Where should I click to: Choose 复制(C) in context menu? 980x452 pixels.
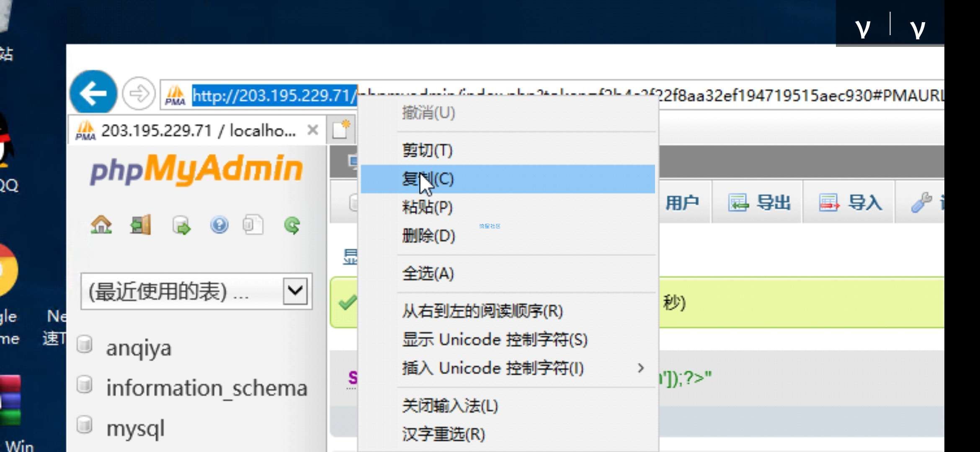click(x=508, y=179)
